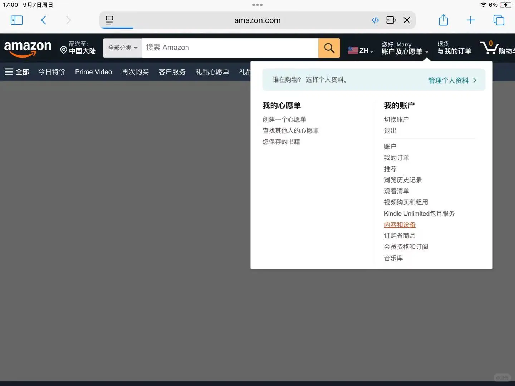
Task: Open 管理个人资料 profile management
Action: click(x=452, y=80)
